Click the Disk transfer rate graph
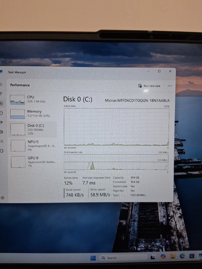The height and width of the screenshot is (269, 202). pos(116,162)
